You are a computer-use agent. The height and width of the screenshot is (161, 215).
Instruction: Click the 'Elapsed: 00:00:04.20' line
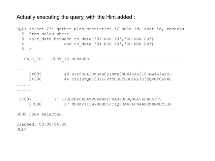(x=41, y=124)
